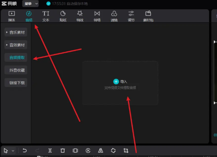This screenshot has height=157, width=217.
Task: Switch to the 媒体 media tab
Action: [x=11, y=16]
